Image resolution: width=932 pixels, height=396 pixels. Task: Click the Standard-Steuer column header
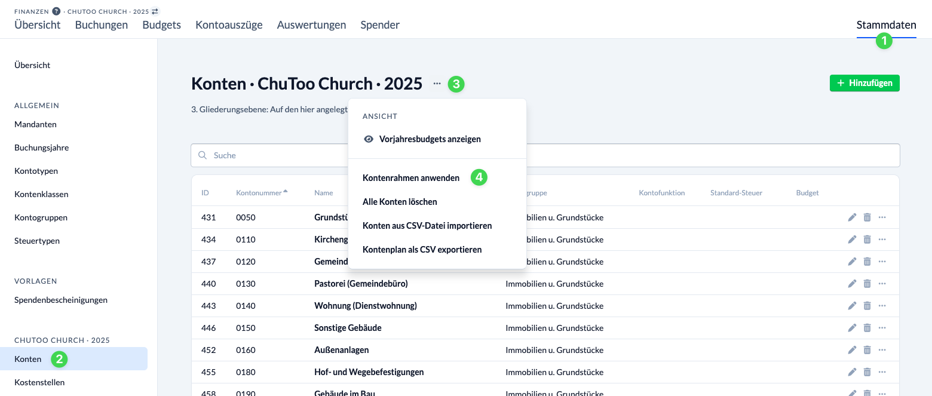pos(736,193)
